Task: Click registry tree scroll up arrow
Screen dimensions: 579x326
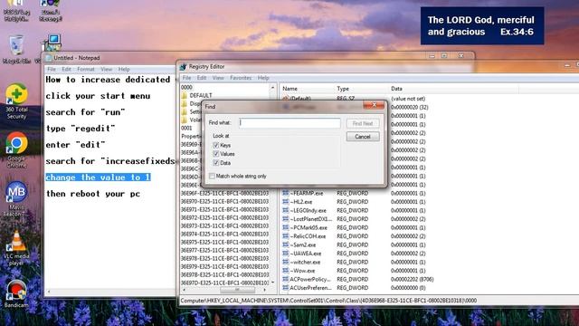Action: point(272,88)
